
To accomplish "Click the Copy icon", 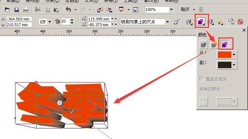I will coord(48,10).
